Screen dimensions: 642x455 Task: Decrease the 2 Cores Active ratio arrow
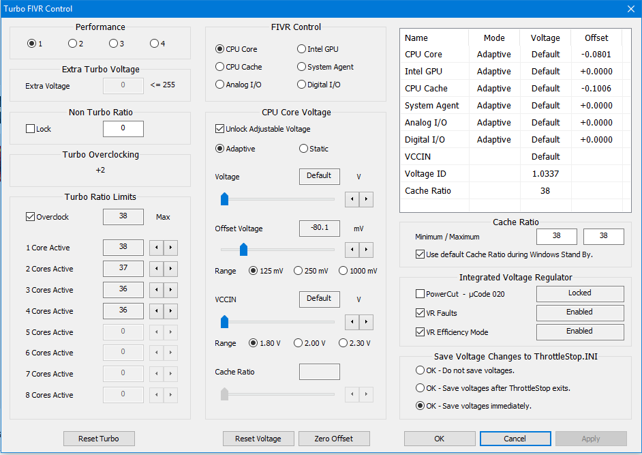pyautogui.click(x=156, y=269)
